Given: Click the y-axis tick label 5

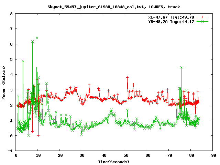Looking at the screenshot, I should (11, 59).
